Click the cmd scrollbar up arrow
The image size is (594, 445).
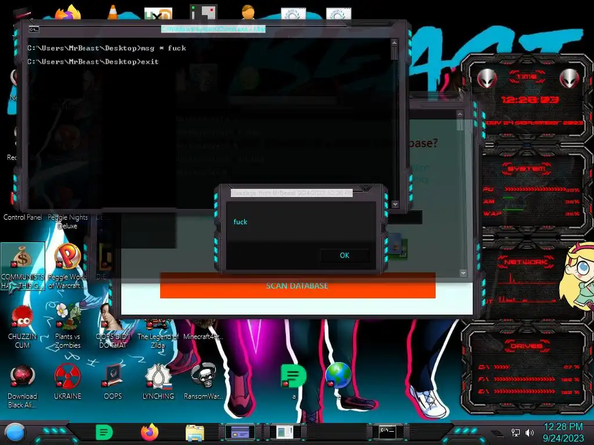394,43
